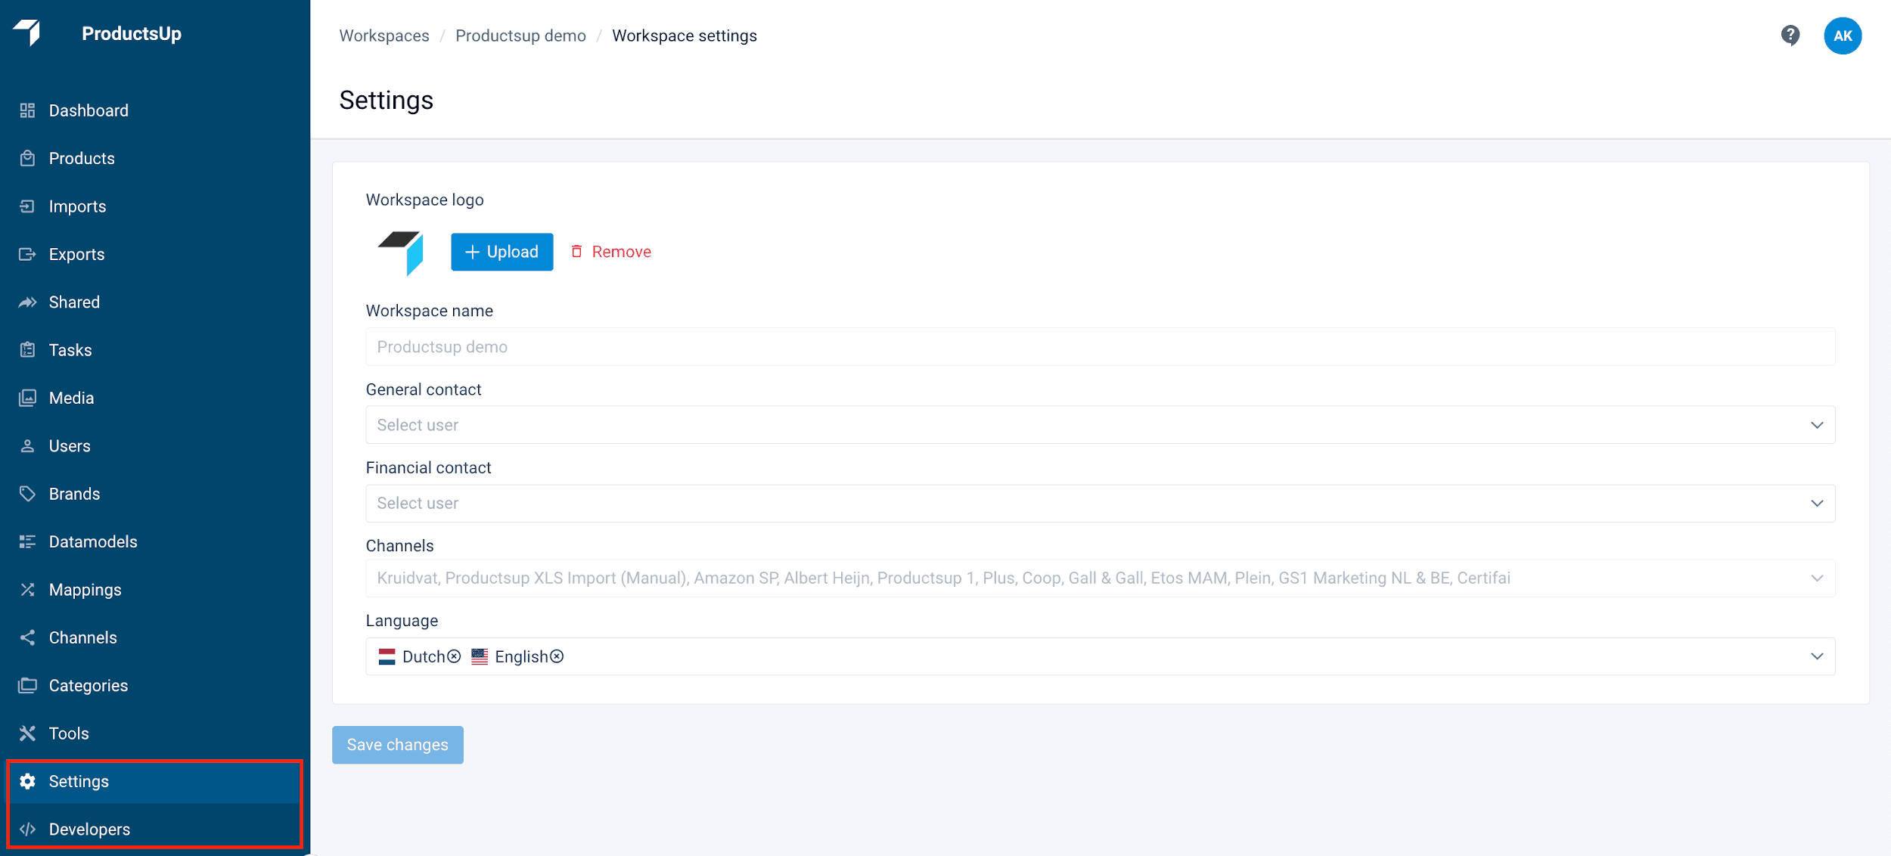Click the Save changes button

point(398,745)
